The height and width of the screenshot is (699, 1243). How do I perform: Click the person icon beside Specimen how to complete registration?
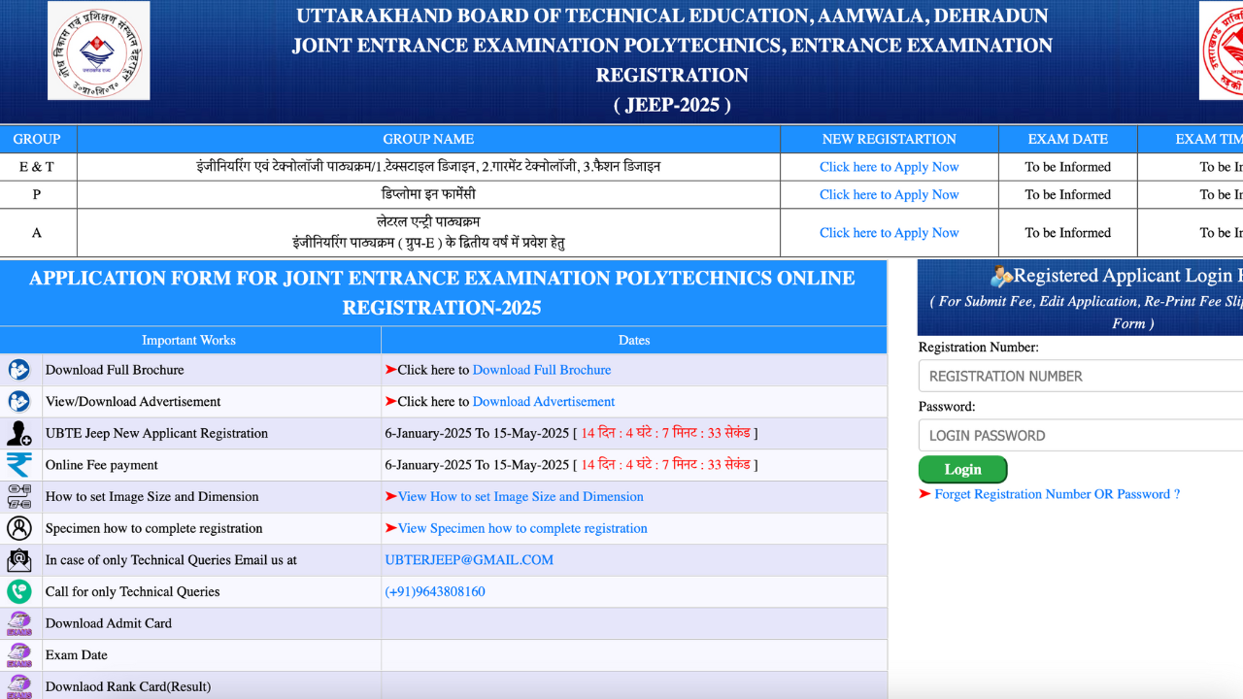19,528
